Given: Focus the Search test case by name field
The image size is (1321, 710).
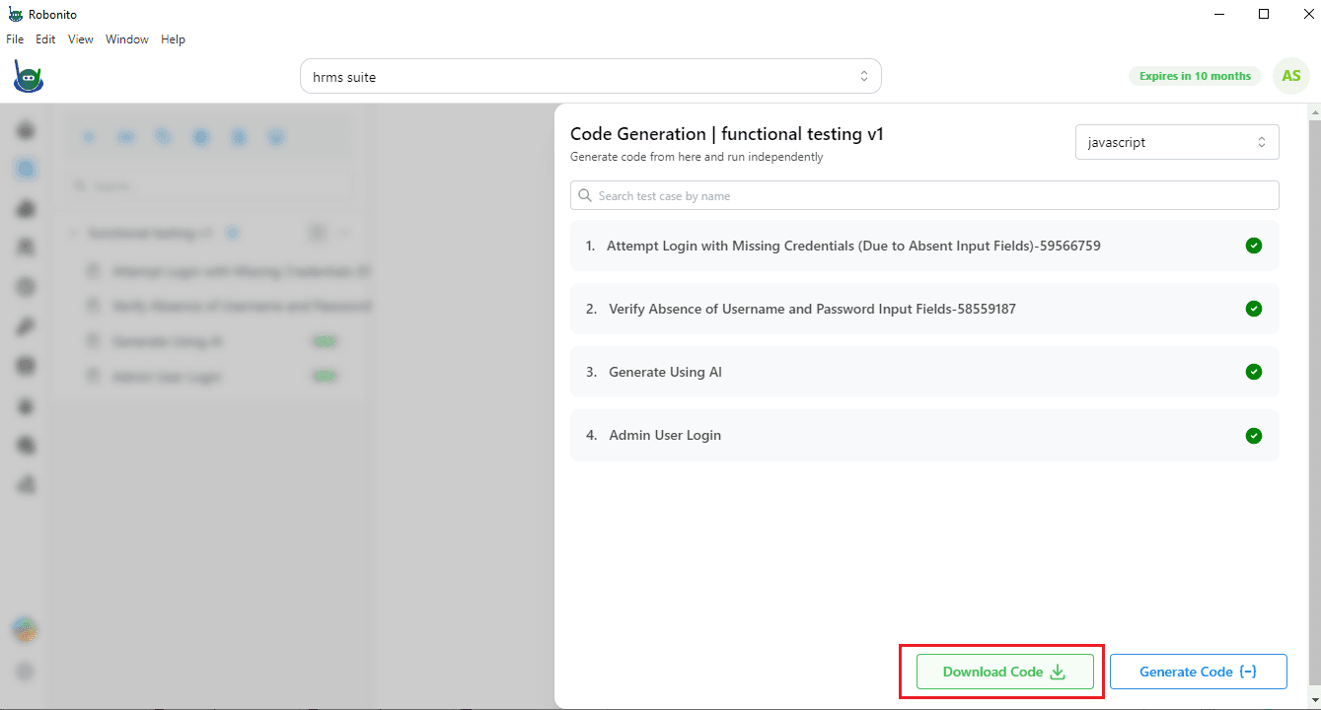Looking at the screenshot, I should tap(924, 195).
